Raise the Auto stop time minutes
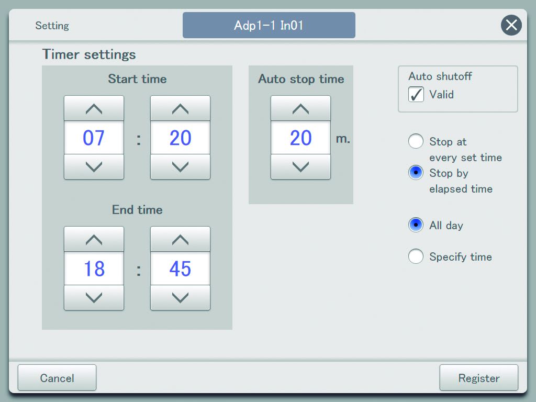This screenshot has width=536, height=402. pyautogui.click(x=300, y=109)
